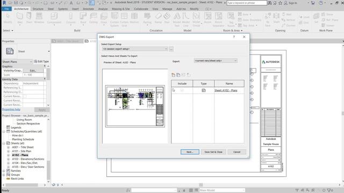Image resolution: width=344 pixels, height=193 pixels.
Task: Click the Modify tool in the ribbon
Action: [8, 18]
